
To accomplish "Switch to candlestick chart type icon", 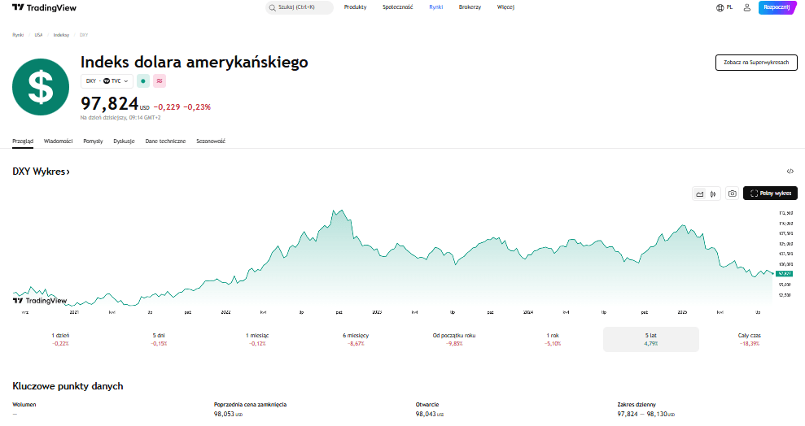I will pos(713,193).
